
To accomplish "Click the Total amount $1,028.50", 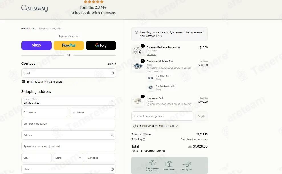I will [x=200, y=146].
